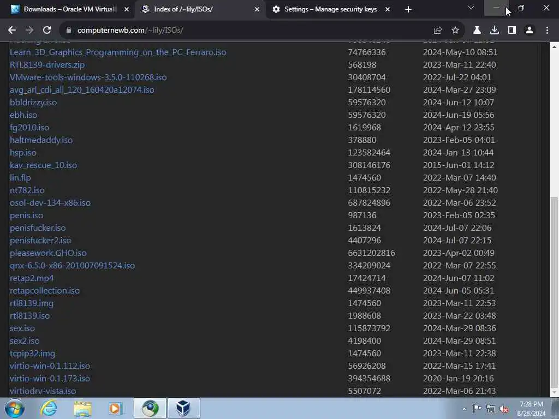Select the browser taskbar button

150,408
